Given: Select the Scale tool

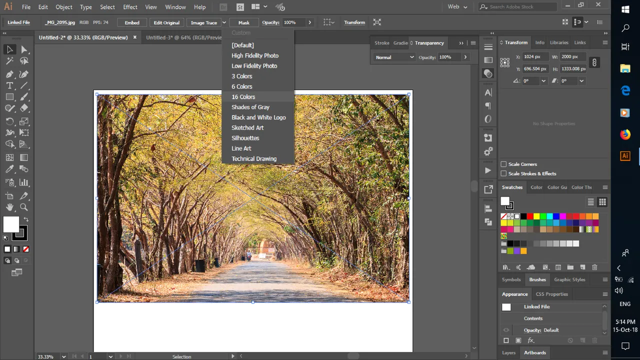Looking at the screenshot, I should (24, 121).
